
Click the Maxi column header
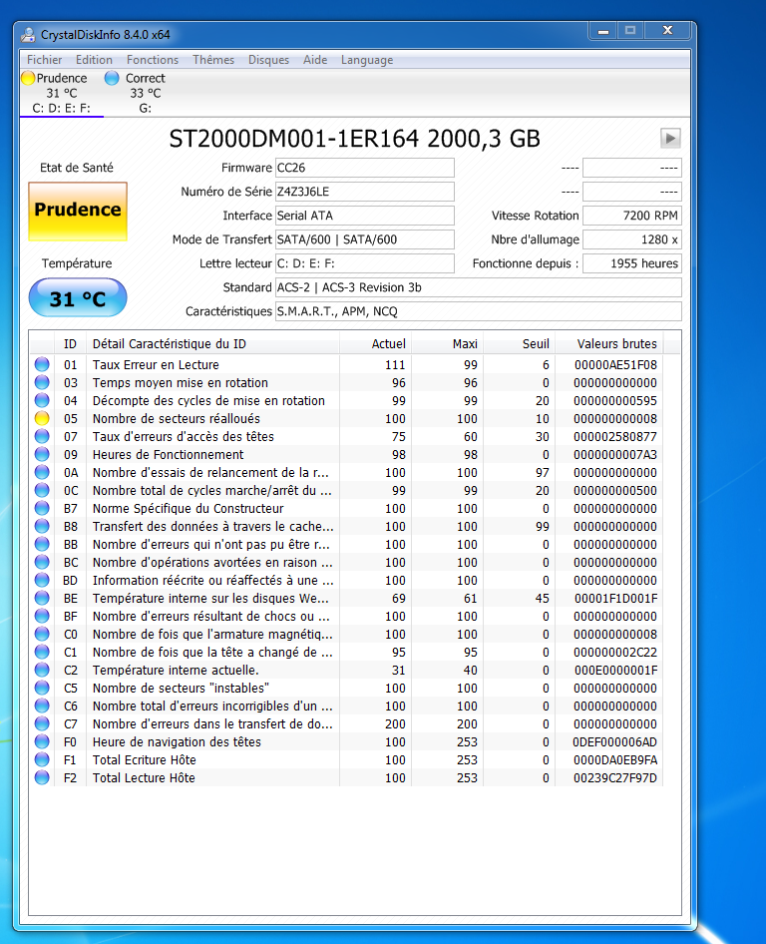tap(448, 343)
